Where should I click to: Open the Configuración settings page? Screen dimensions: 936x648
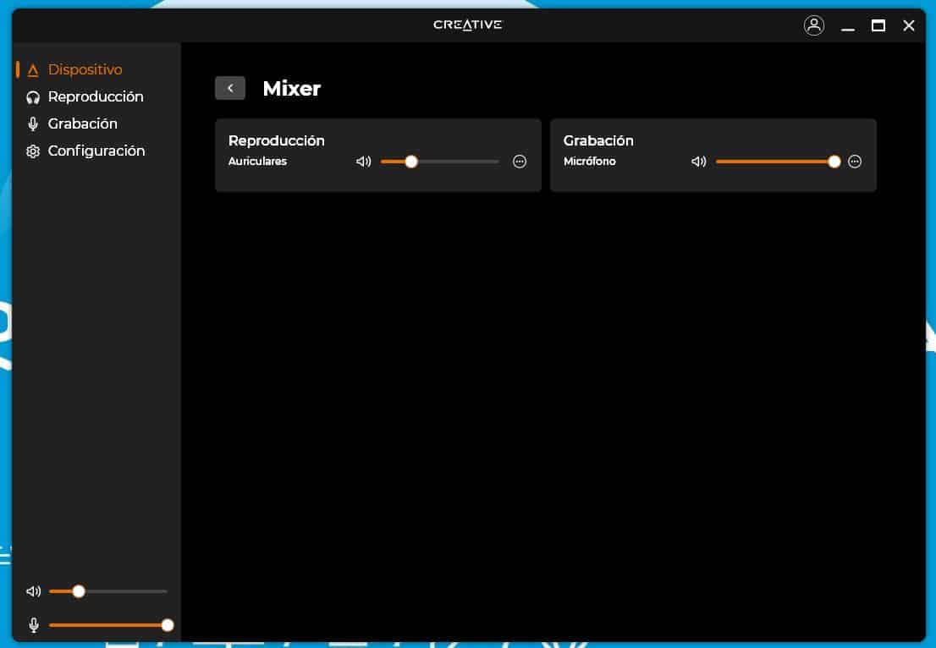(96, 151)
